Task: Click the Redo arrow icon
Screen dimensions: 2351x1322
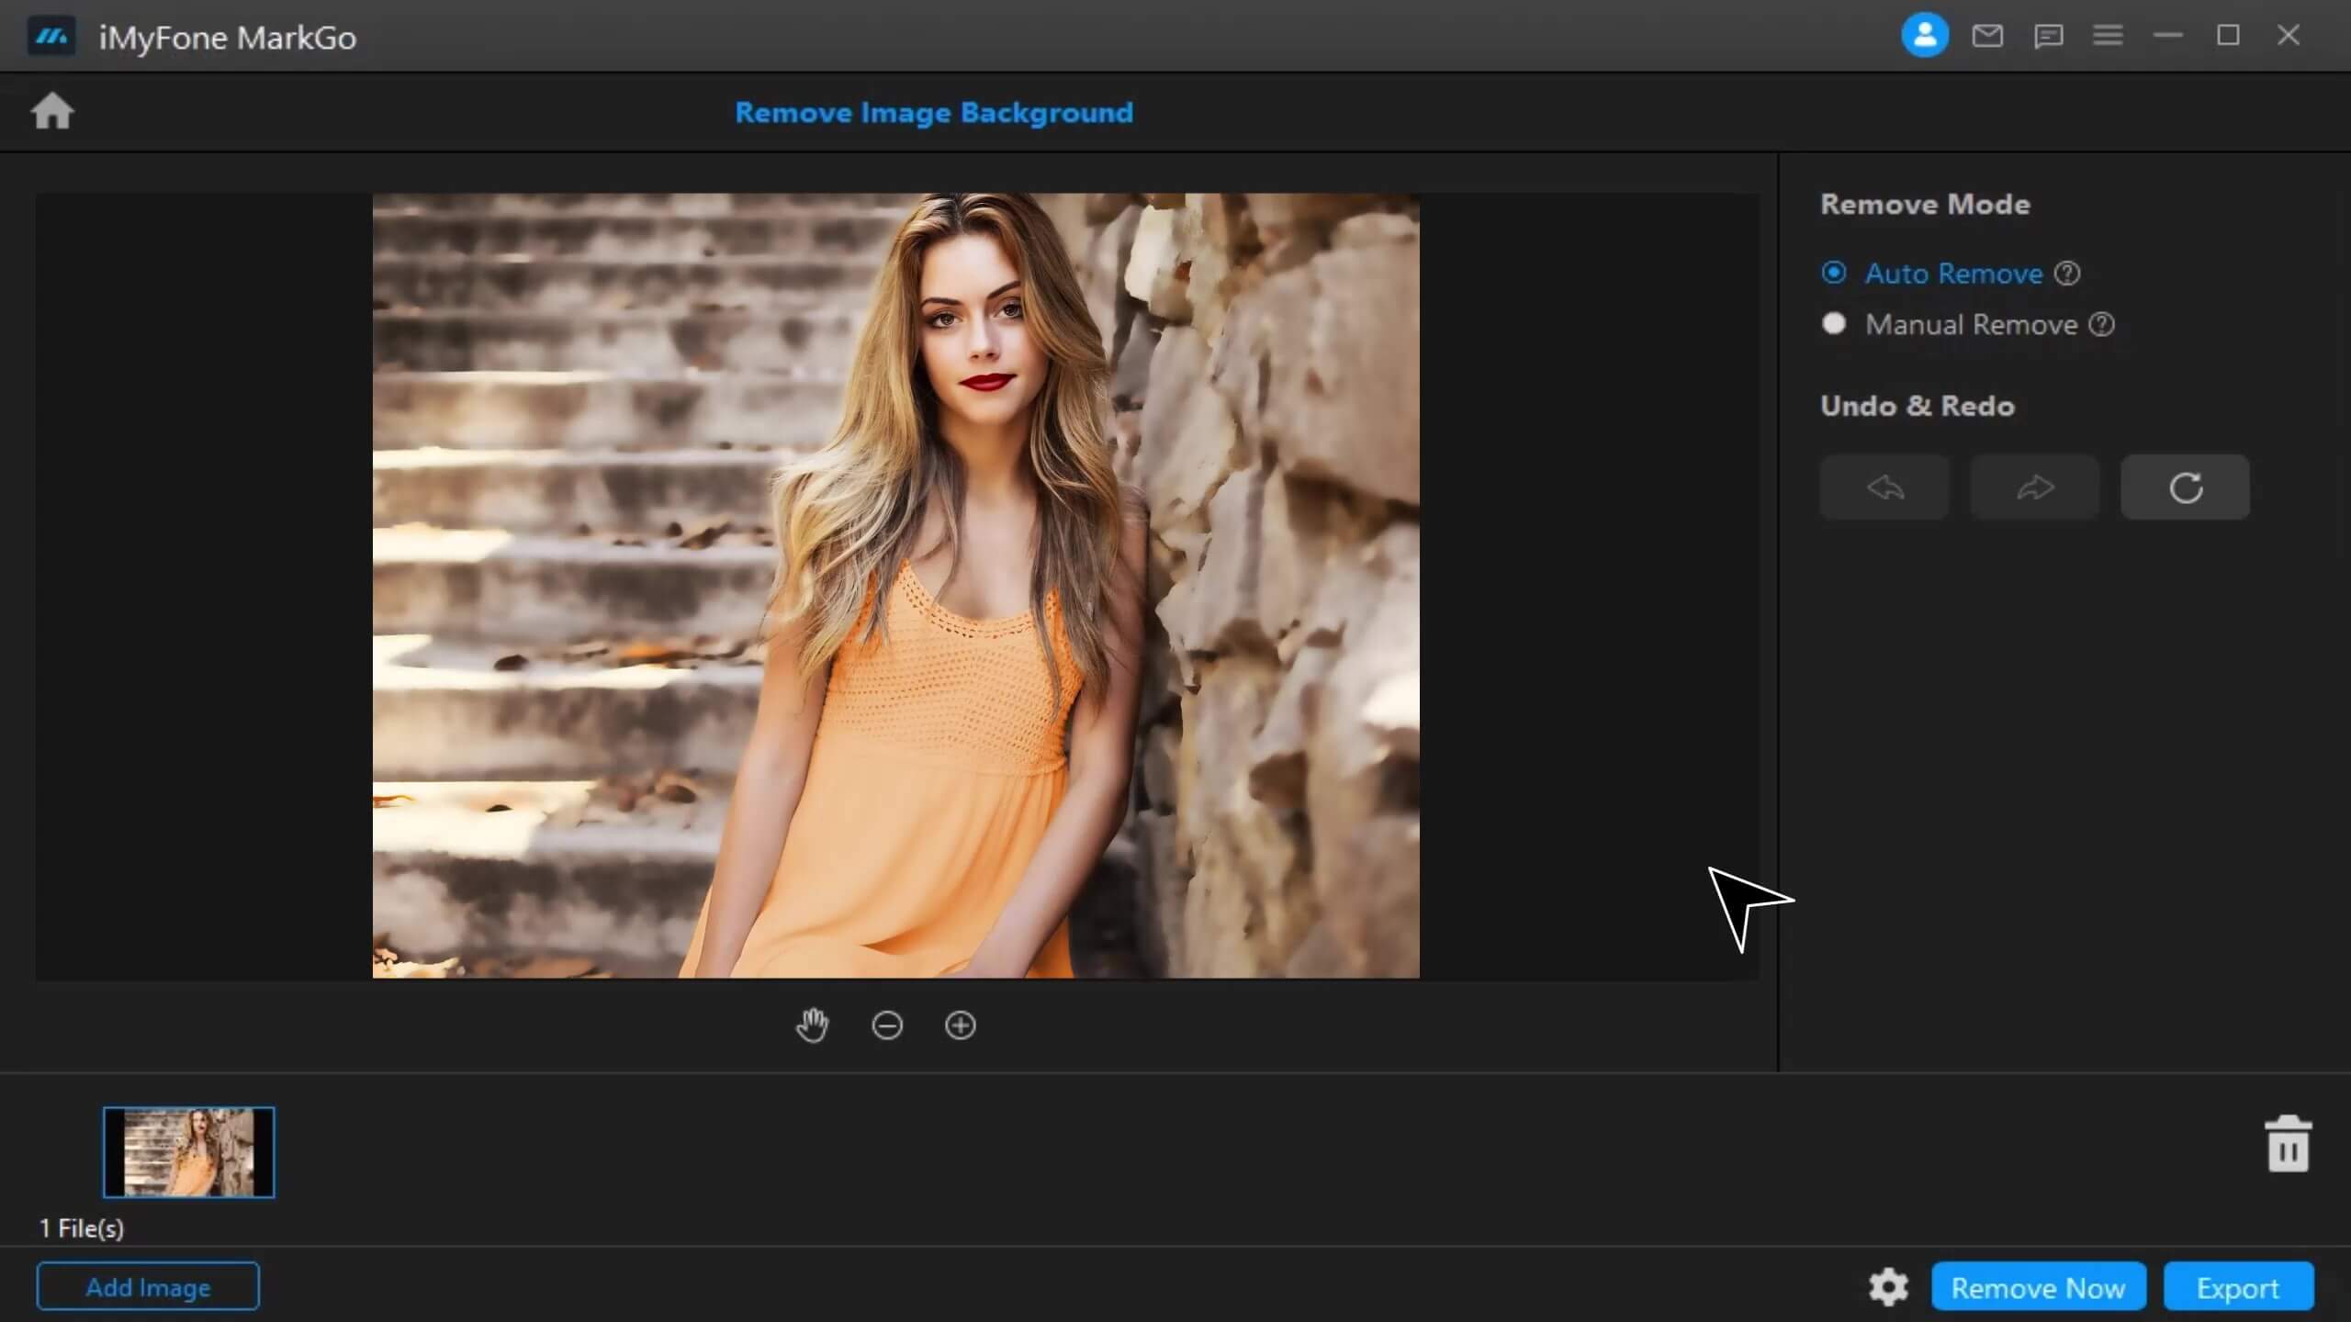Action: pos(2034,487)
